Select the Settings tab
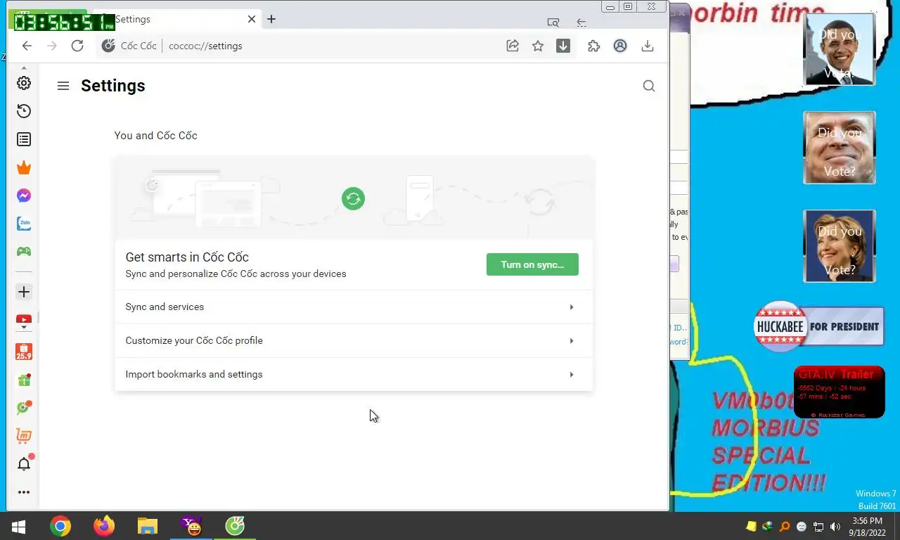Screen dimensions: 900x540 coord(176,19)
